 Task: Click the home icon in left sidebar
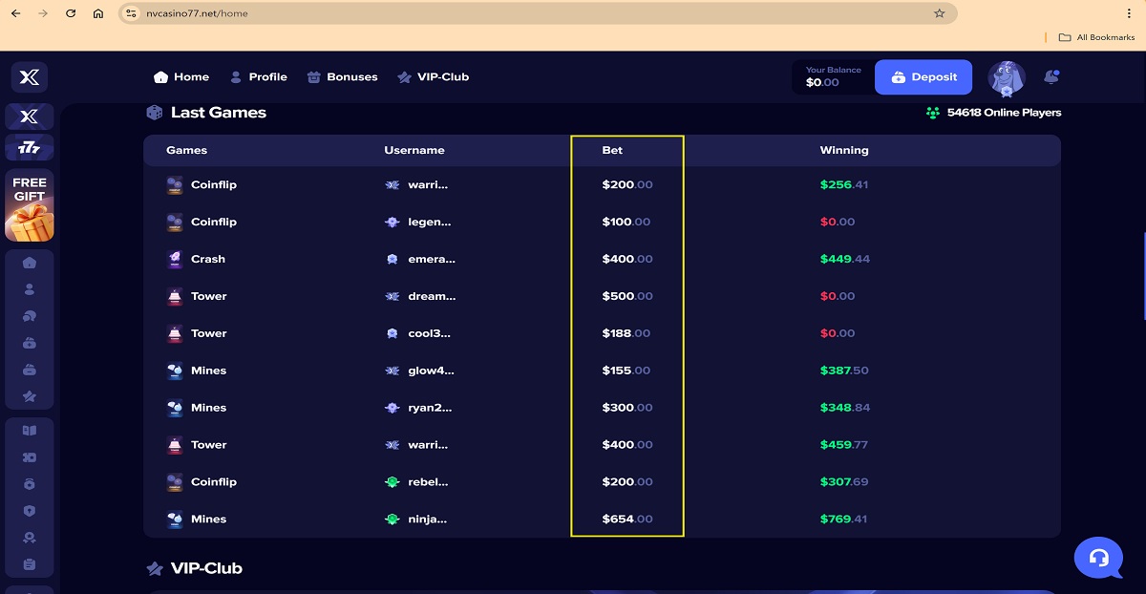tap(30, 263)
